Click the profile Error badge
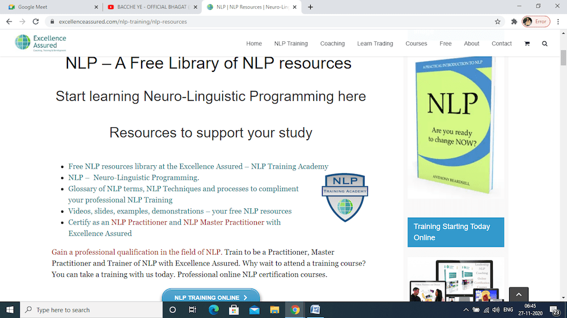This screenshot has height=318, width=567. [536, 22]
